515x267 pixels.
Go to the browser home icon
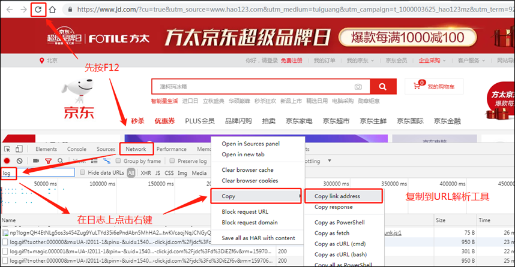point(52,10)
